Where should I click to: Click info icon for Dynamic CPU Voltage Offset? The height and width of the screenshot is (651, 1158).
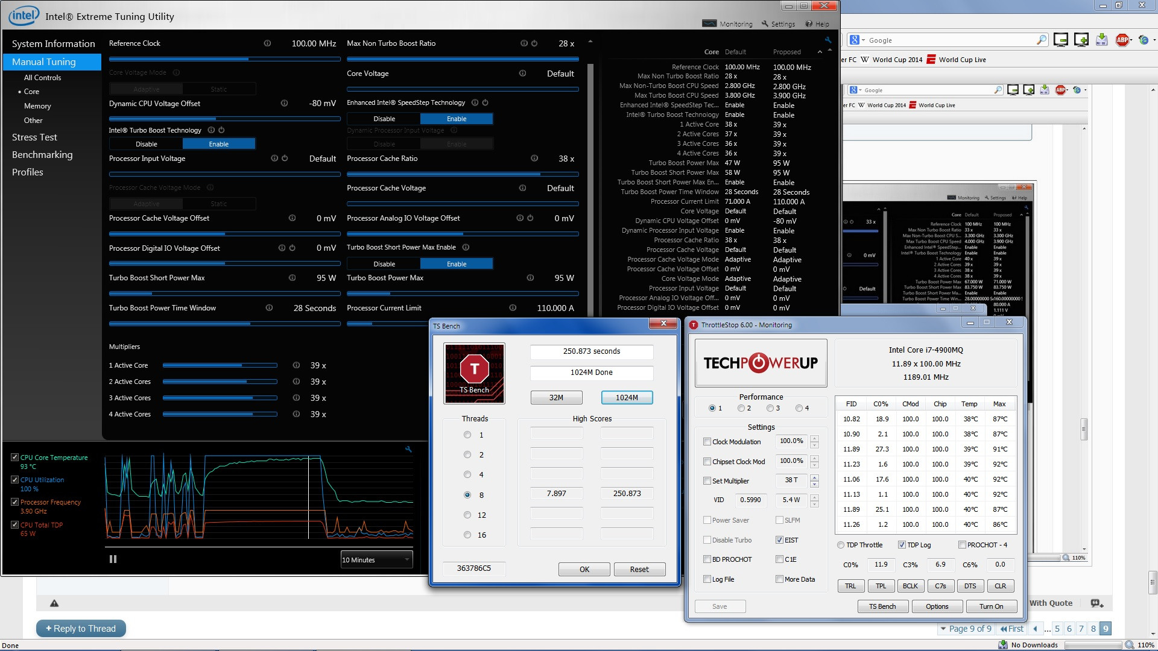[x=284, y=104]
